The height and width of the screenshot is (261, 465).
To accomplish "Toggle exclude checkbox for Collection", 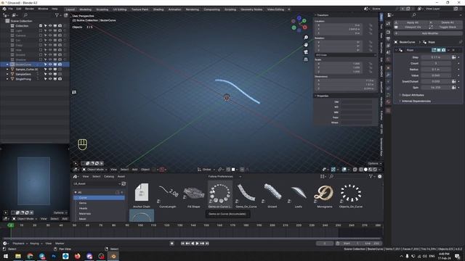I will point(41,26).
